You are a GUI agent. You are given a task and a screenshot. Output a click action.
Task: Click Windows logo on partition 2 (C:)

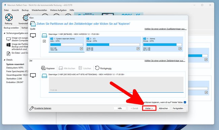[88, 39]
